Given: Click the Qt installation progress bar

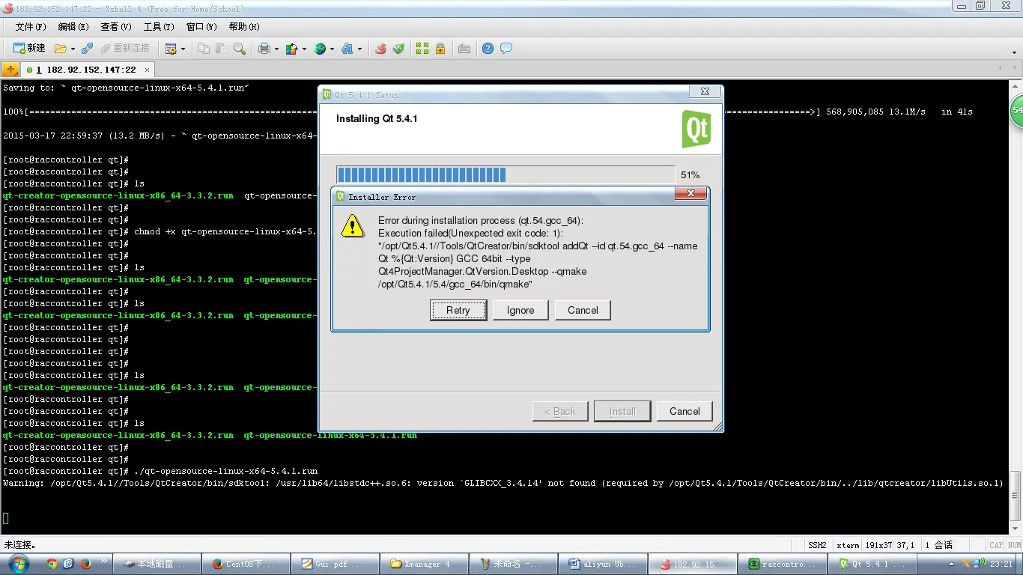Looking at the screenshot, I should pyautogui.click(x=506, y=174).
